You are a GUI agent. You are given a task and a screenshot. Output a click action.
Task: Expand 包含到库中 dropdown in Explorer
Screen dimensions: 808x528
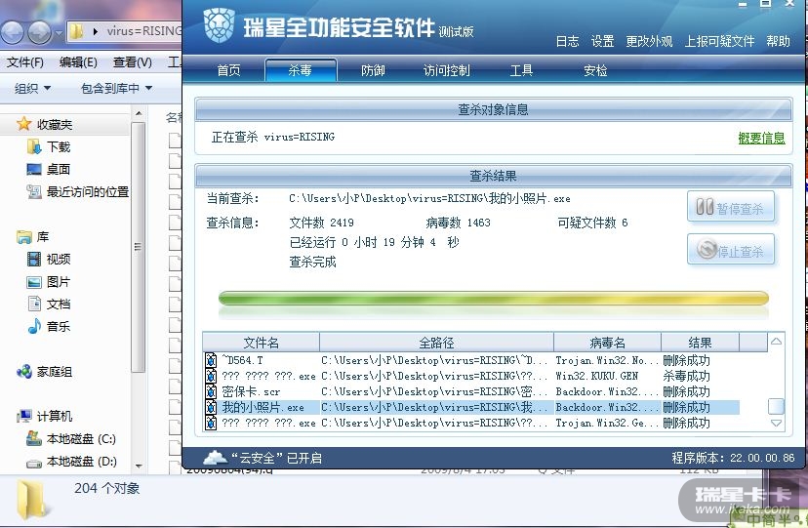coord(116,89)
